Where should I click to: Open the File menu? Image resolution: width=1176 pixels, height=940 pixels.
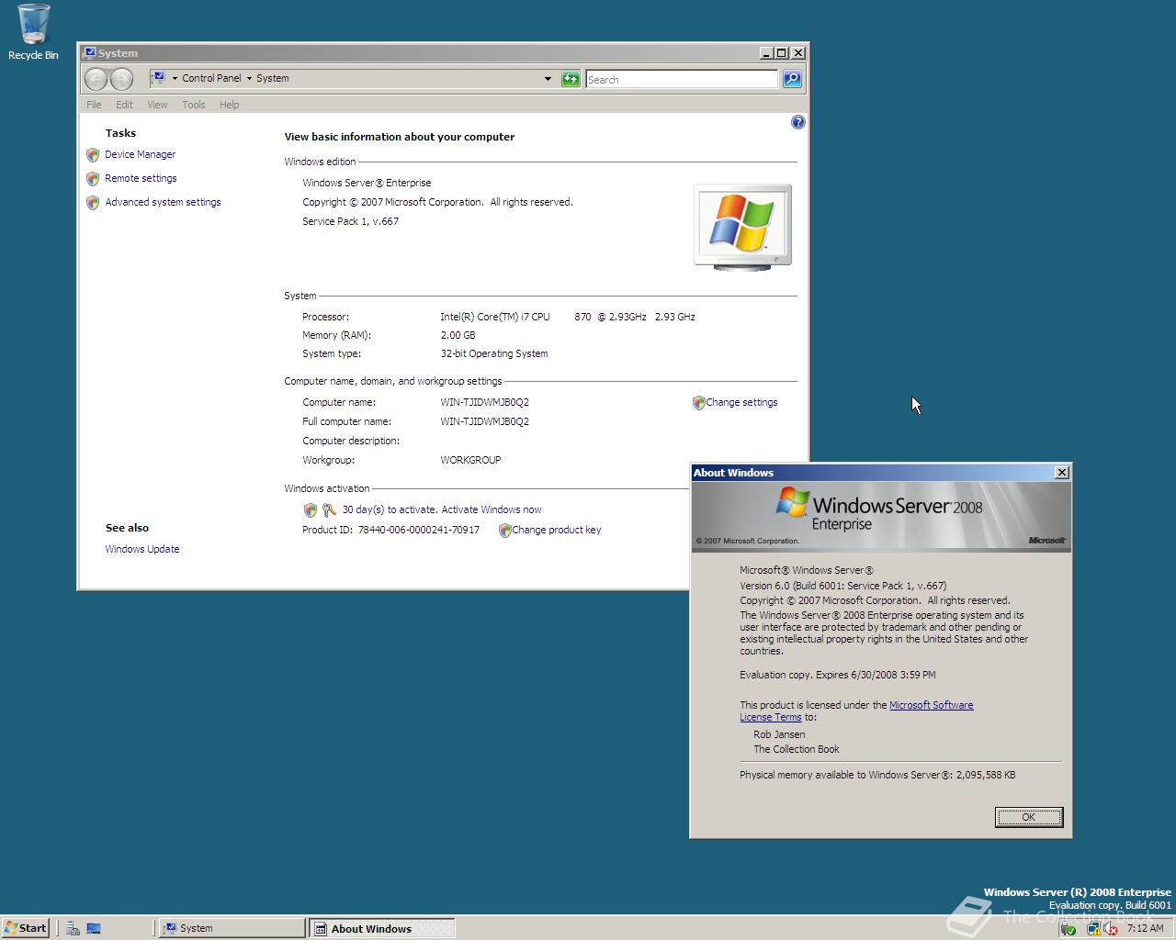point(94,105)
